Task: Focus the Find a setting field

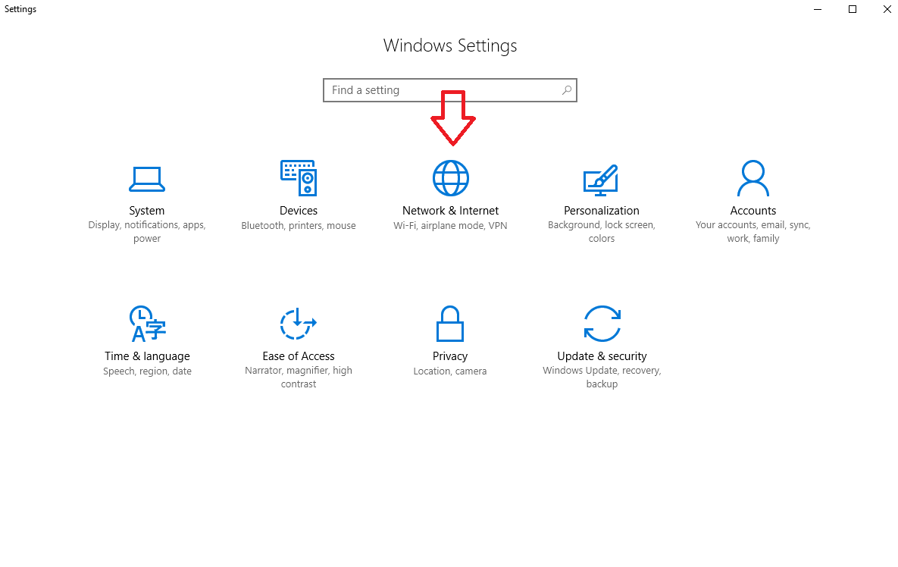Action: [x=450, y=90]
